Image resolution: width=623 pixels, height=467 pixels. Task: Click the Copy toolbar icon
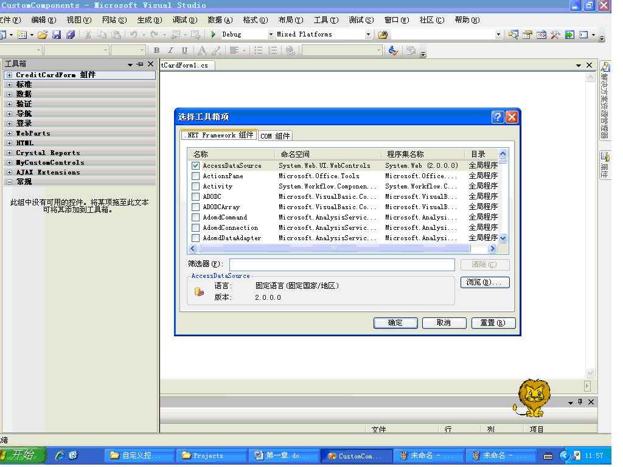pos(102,35)
